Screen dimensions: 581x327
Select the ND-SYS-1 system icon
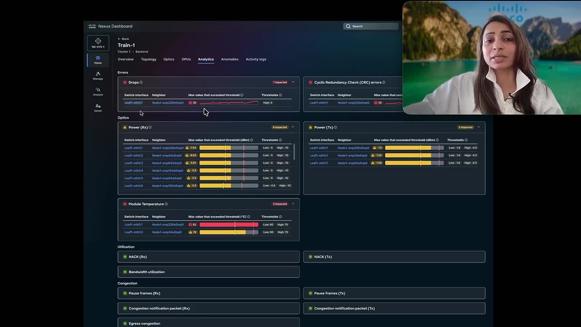coord(98,43)
